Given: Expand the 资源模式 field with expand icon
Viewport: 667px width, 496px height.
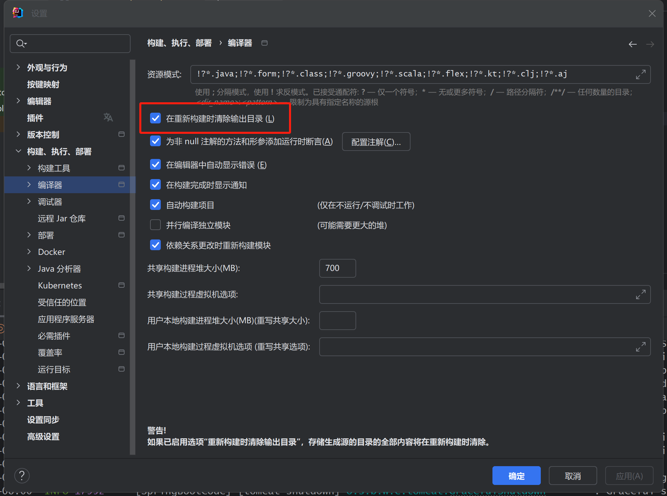Looking at the screenshot, I should (640, 74).
